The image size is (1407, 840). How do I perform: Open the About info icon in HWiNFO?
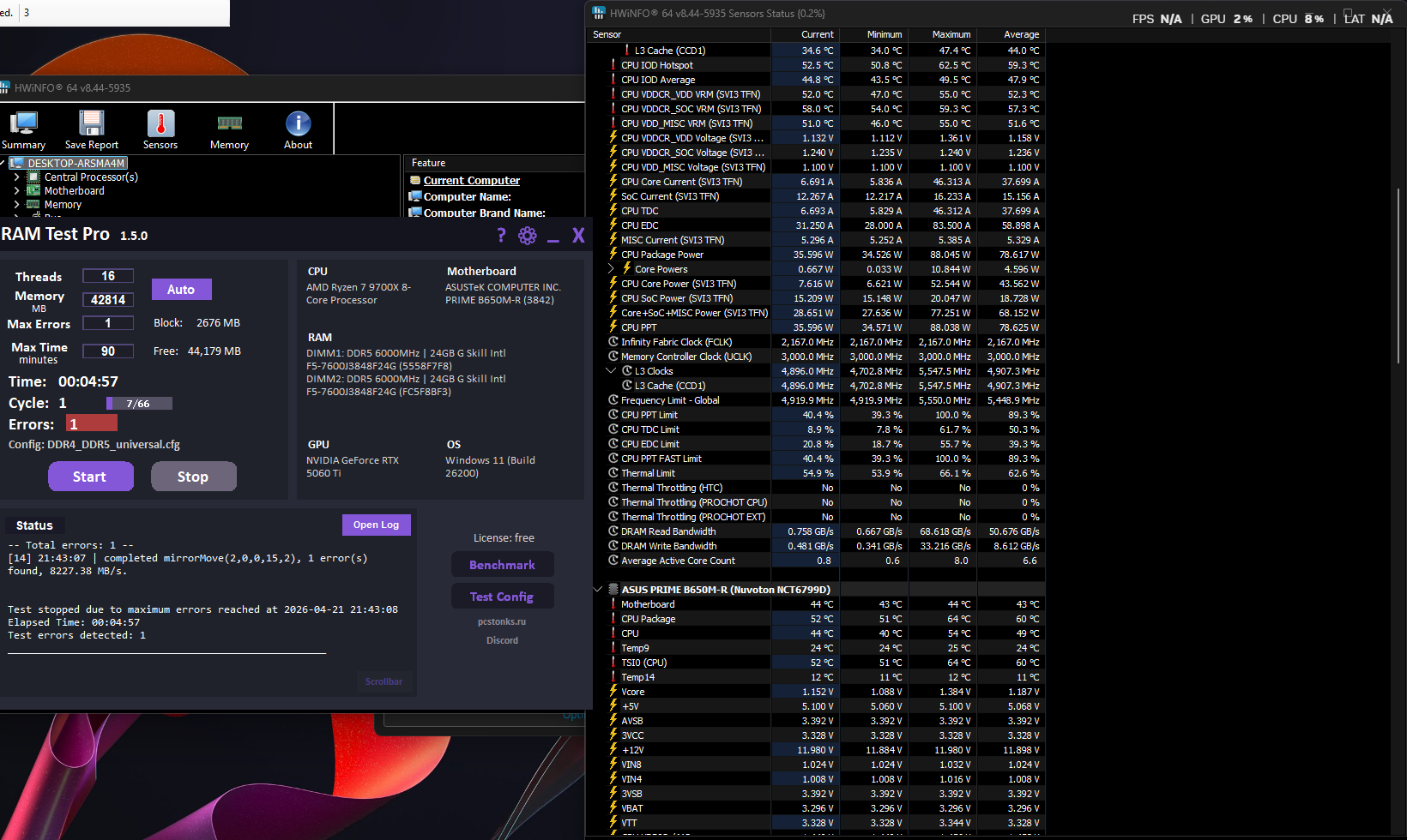pyautogui.click(x=298, y=123)
